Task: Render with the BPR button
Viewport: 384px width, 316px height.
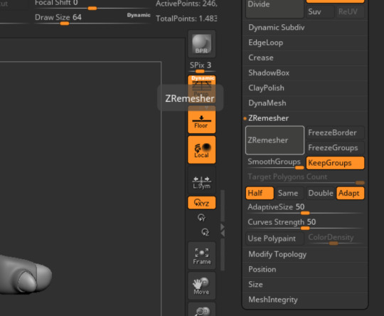Action: 201,44
